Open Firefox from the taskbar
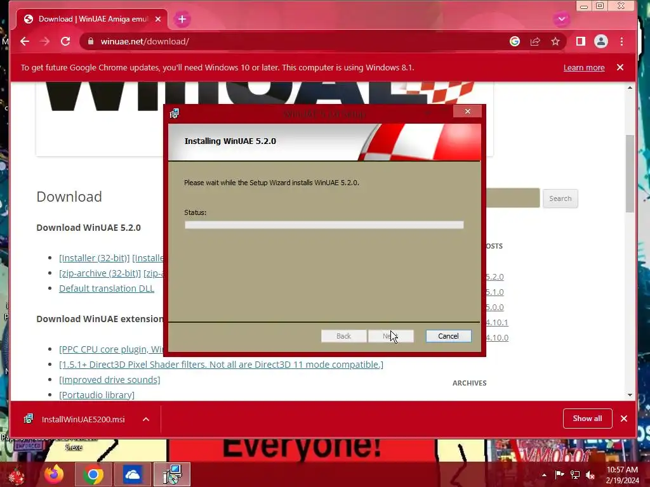Viewport: 650px width, 487px height. point(55,474)
